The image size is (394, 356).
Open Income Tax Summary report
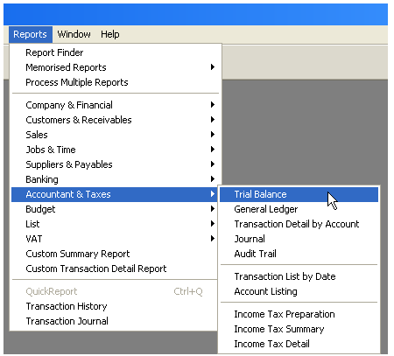point(299,329)
